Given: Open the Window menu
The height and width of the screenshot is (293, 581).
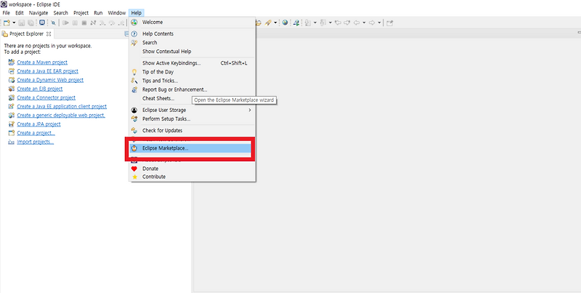Looking at the screenshot, I should point(117,12).
